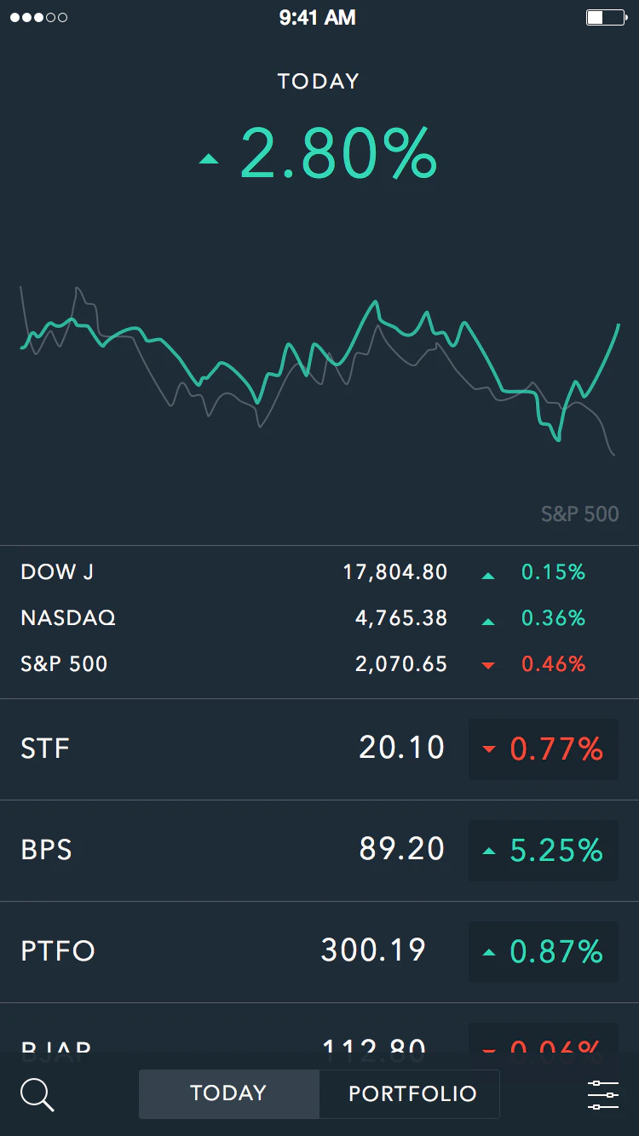Tap the DOW J green up arrow

click(x=488, y=577)
